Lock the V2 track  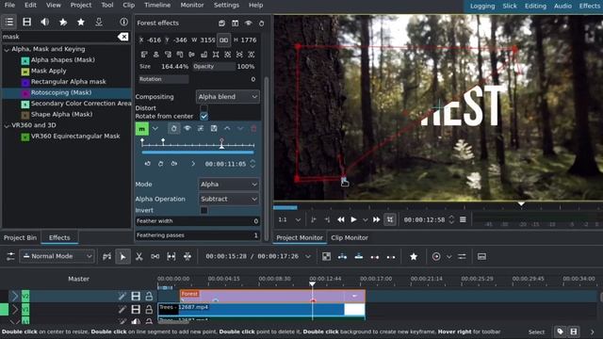tap(149, 296)
